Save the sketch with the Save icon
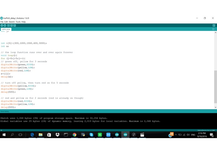The height and width of the screenshot is (154, 217). coord(15,26)
